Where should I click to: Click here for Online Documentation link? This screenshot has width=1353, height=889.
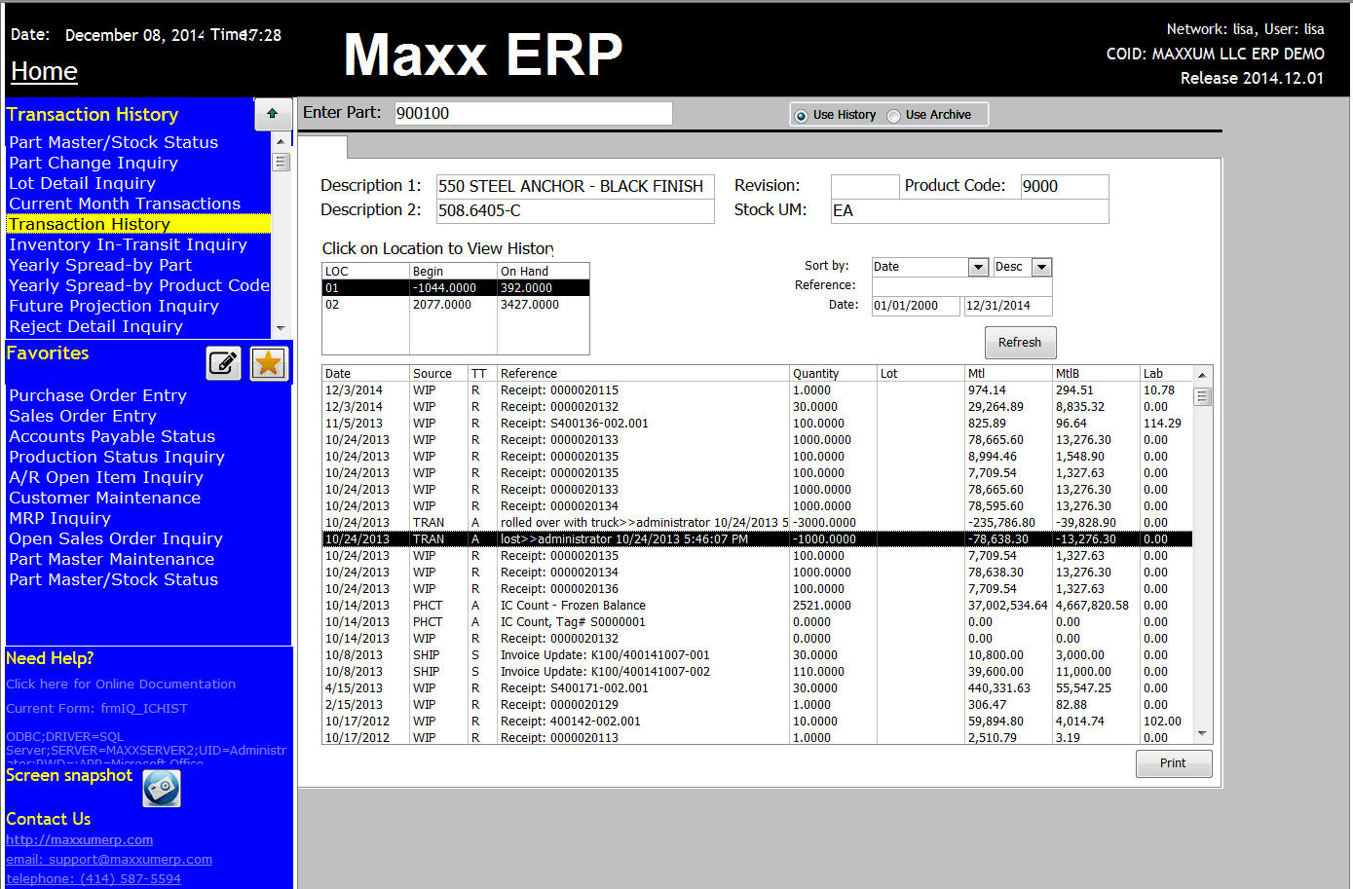coord(121,685)
